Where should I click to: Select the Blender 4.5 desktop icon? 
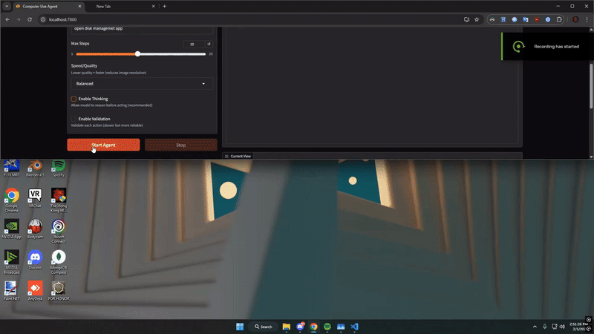click(x=35, y=168)
